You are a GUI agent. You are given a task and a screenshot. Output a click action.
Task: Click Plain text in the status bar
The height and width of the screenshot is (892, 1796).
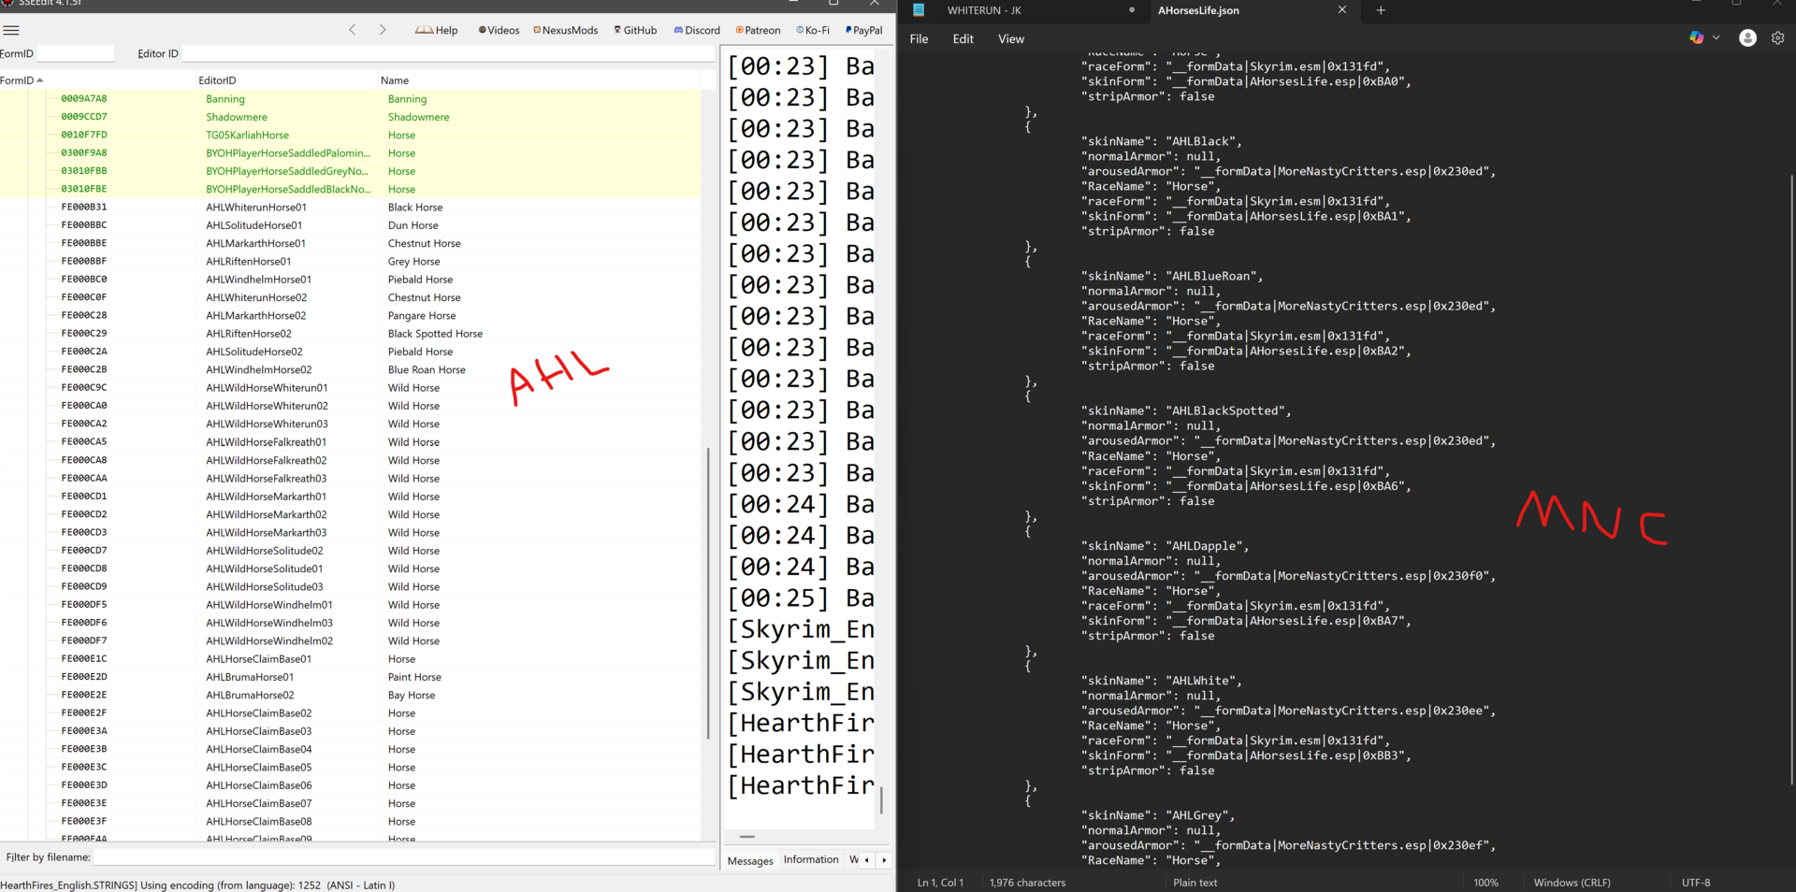(1195, 883)
